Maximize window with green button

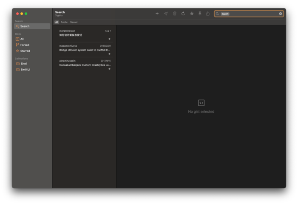pos(26,14)
